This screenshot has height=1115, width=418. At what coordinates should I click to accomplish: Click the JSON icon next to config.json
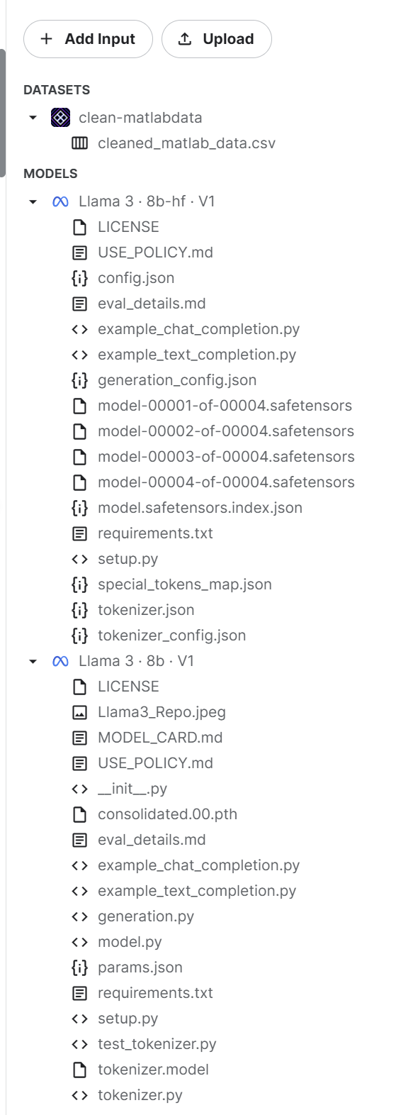coord(80,277)
